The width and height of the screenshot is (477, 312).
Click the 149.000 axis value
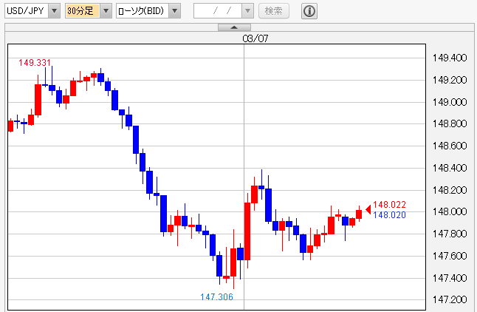click(x=450, y=102)
